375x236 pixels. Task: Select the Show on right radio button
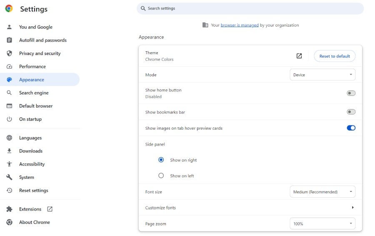161,160
